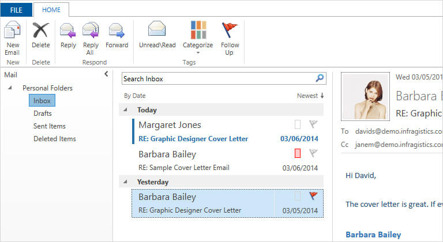
Task: Click the Reply All icon
Action: (91, 31)
